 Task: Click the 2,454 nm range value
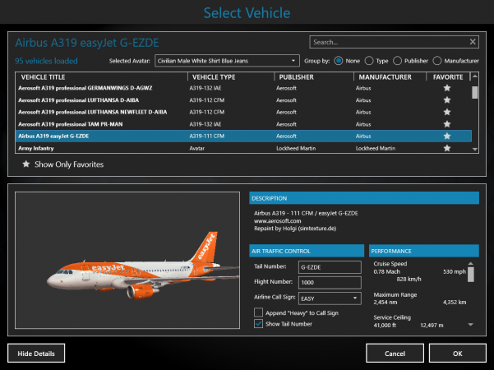click(x=386, y=303)
